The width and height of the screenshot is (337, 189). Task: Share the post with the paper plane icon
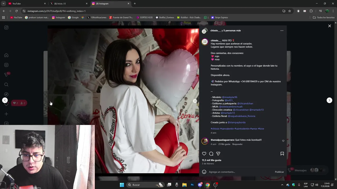coord(218,154)
